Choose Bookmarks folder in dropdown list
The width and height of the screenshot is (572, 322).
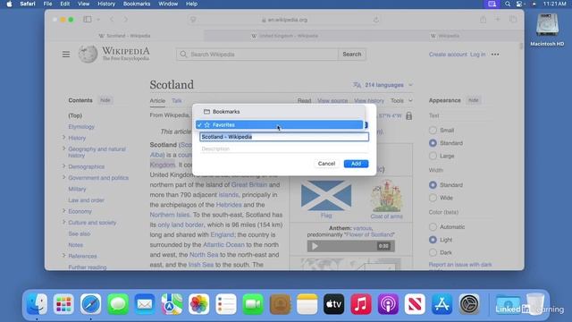coord(280,112)
